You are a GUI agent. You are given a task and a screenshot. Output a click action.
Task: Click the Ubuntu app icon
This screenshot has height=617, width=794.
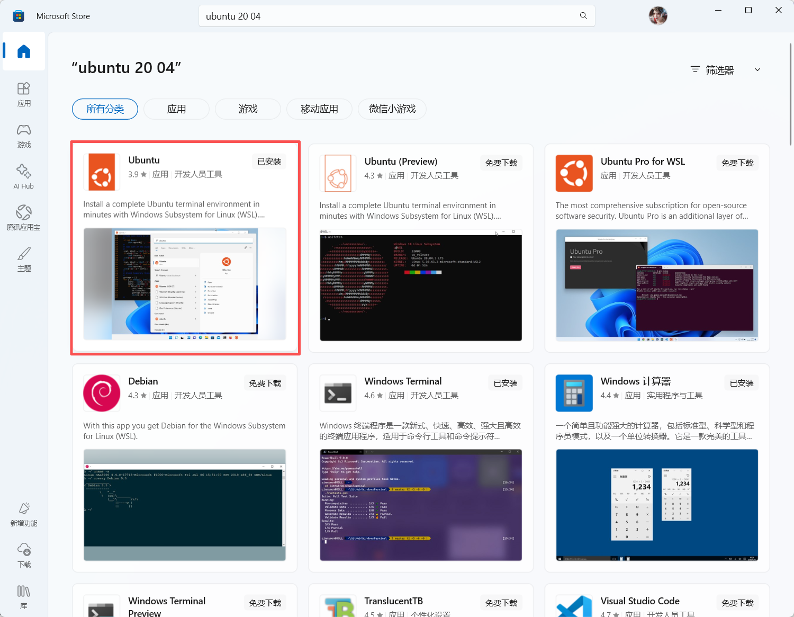pyautogui.click(x=102, y=172)
